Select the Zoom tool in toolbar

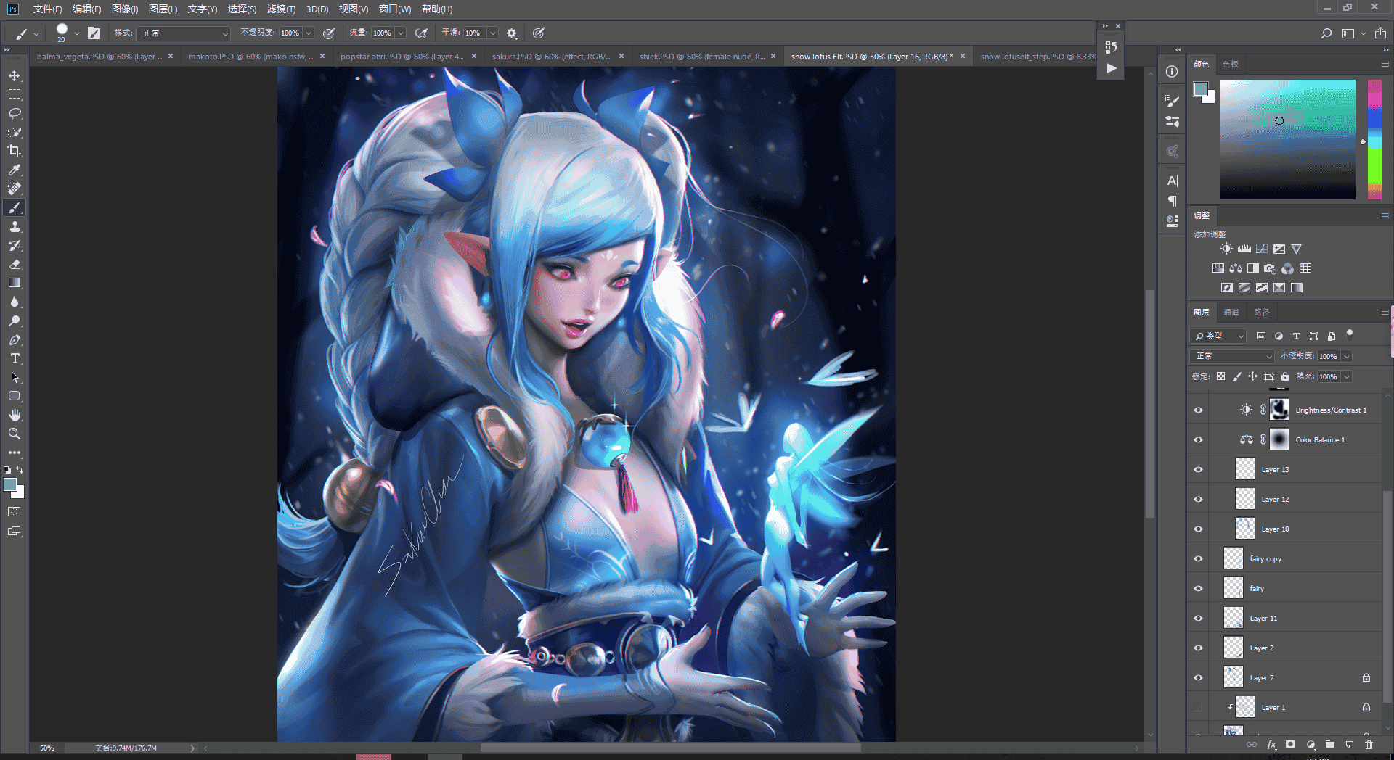15,434
